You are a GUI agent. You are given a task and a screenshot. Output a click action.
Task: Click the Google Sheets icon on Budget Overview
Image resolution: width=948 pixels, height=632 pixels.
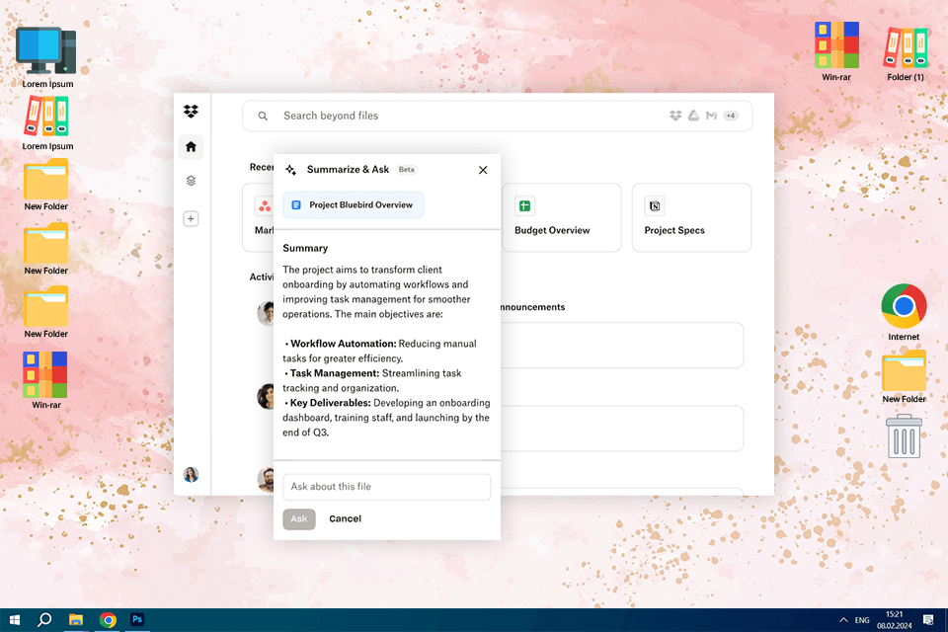524,206
